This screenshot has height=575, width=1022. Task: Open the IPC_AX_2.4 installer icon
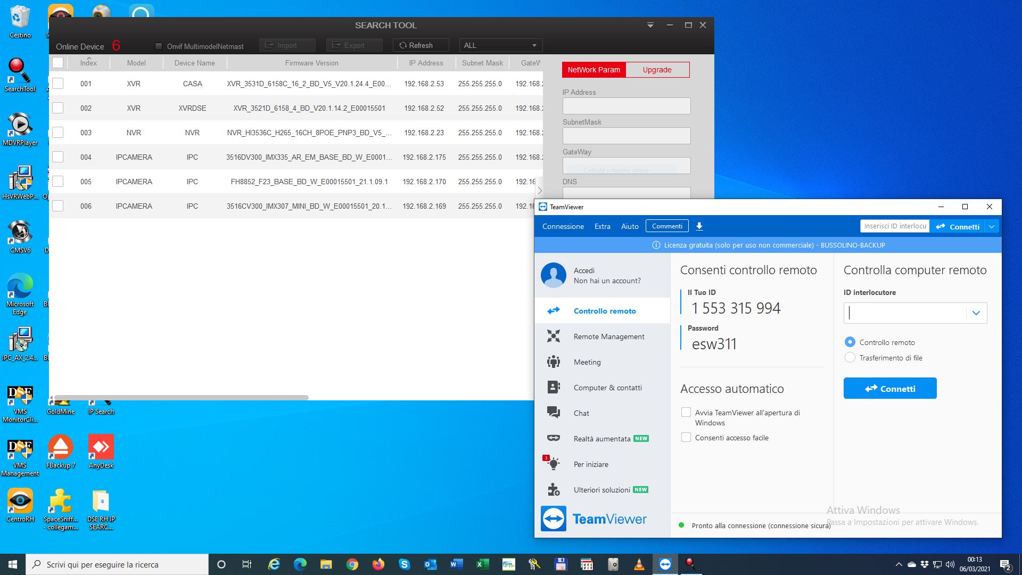point(20,344)
